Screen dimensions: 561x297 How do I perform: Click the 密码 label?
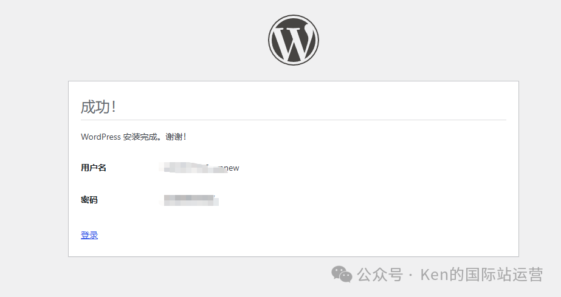tap(89, 200)
